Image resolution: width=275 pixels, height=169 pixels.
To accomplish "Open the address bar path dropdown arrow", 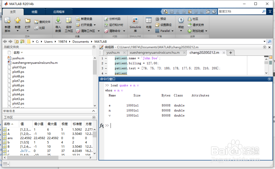I will (x=265, y=41).
